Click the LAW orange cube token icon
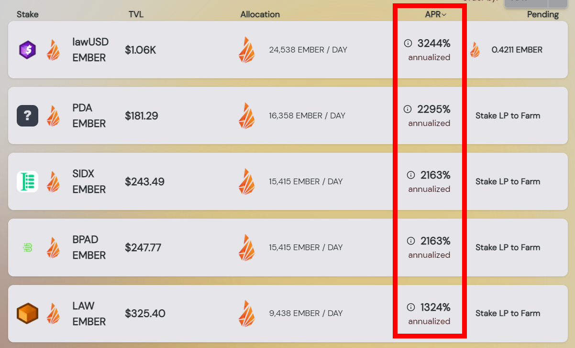The width and height of the screenshot is (575, 348). click(x=27, y=313)
